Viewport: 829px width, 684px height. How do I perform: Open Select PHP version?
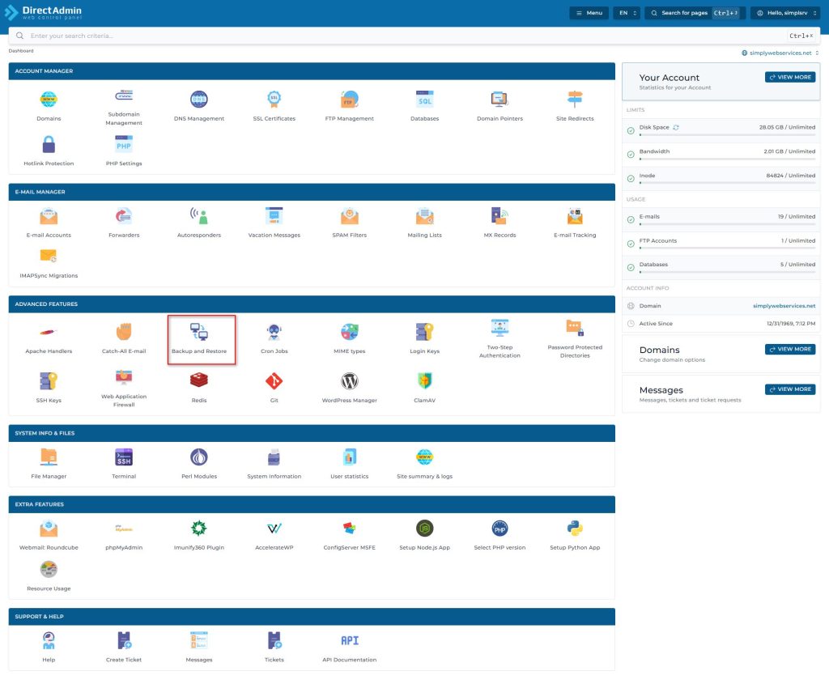[x=500, y=535]
